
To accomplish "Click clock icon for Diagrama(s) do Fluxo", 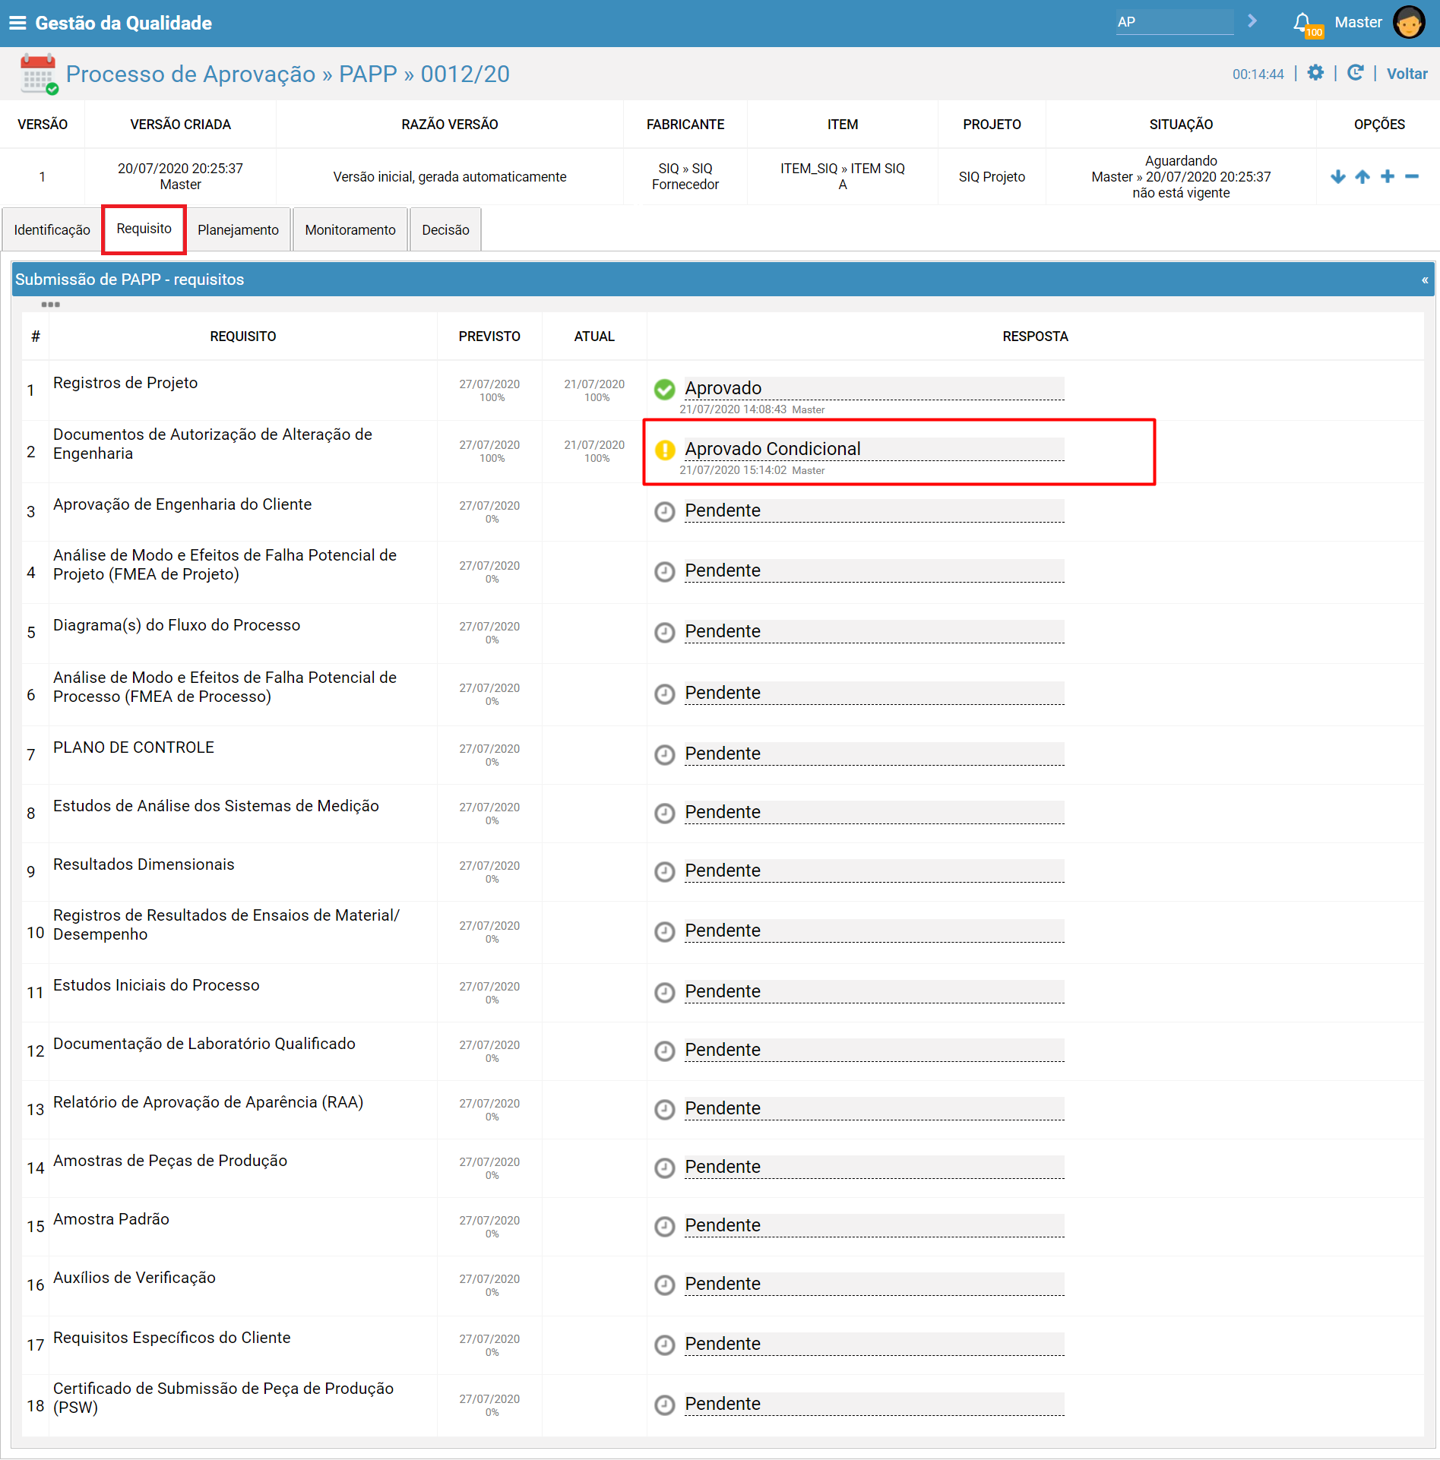I will pyautogui.click(x=665, y=633).
